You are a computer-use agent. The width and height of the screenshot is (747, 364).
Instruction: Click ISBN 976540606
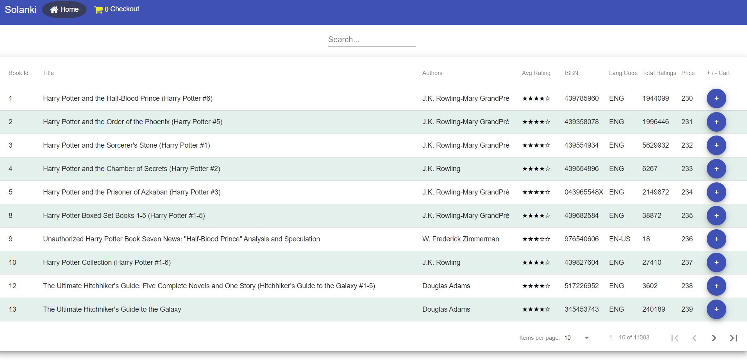point(581,239)
